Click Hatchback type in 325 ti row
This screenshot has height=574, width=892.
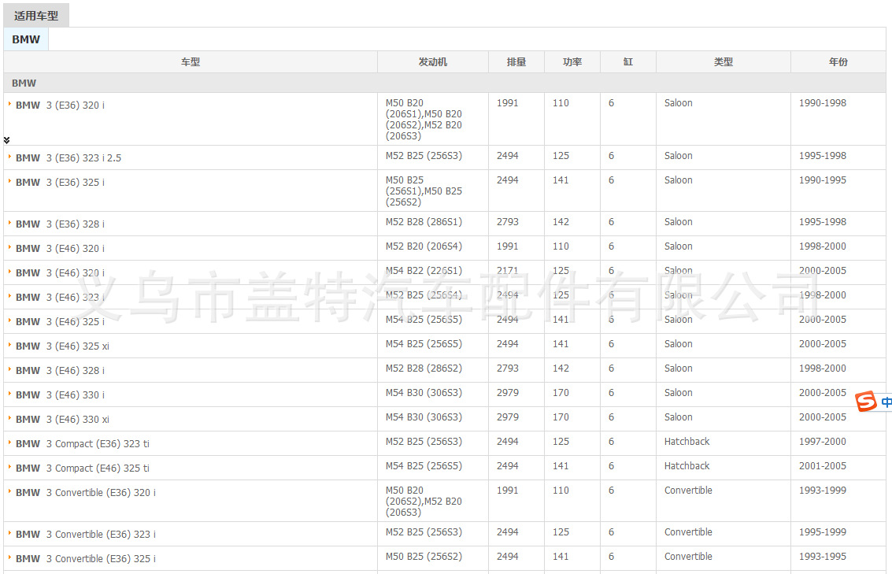point(687,466)
